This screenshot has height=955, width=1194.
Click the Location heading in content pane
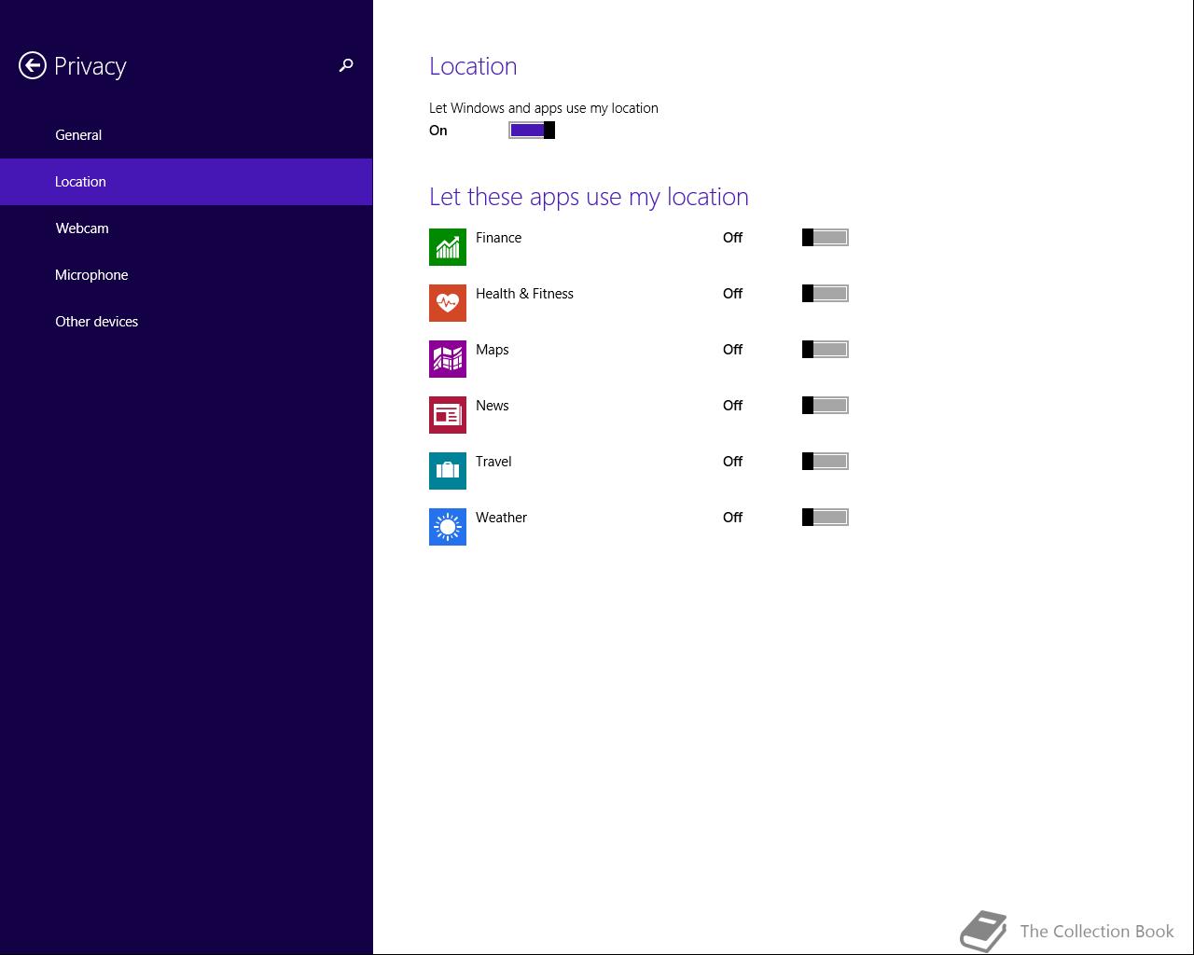[x=473, y=66]
